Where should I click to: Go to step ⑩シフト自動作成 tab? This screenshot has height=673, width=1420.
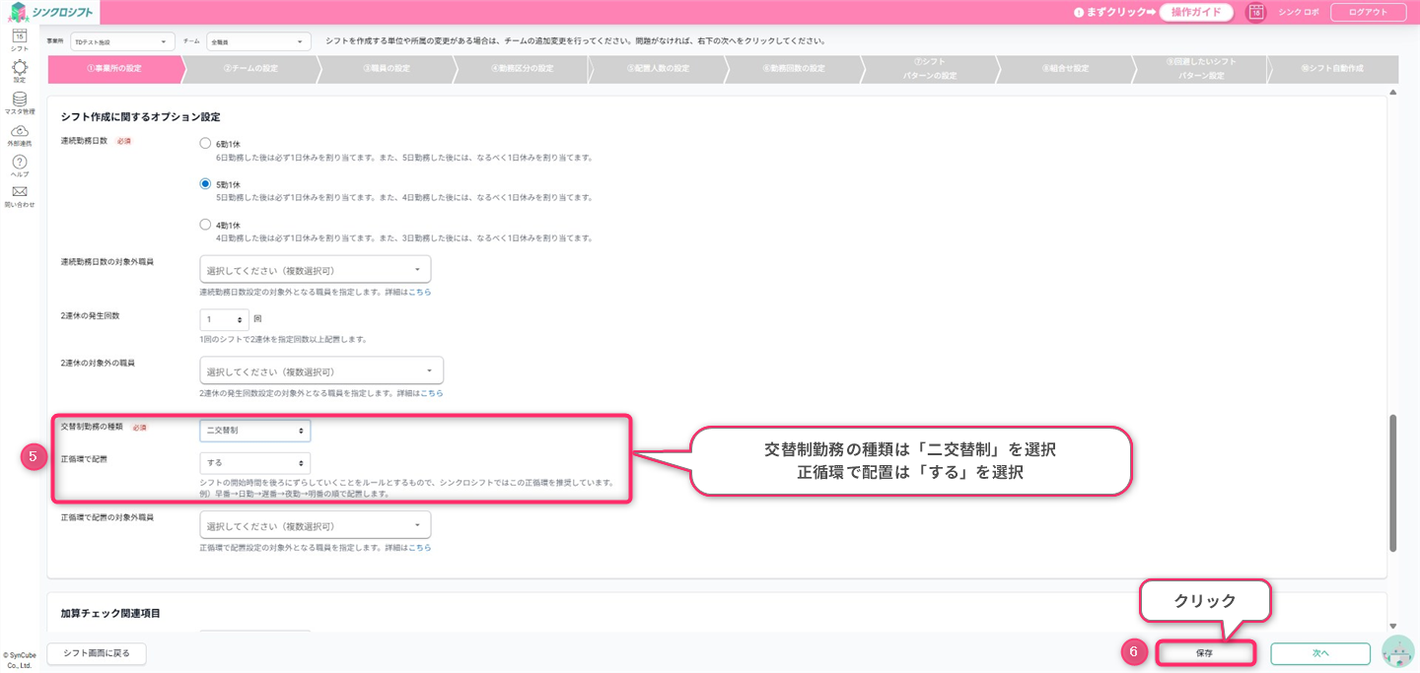pos(1331,68)
